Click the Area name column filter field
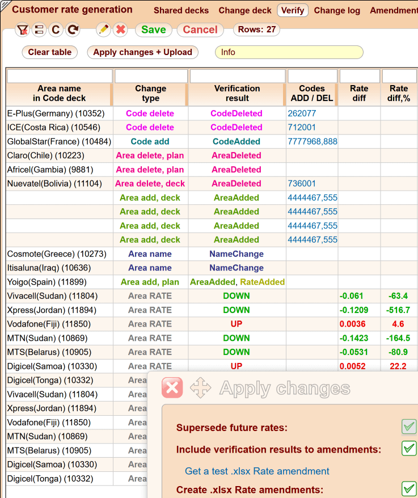The height and width of the screenshot is (498, 418). pos(60,76)
